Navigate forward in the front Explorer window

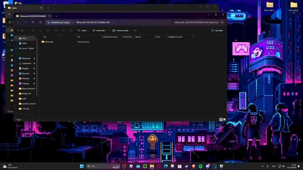tap(26, 22)
